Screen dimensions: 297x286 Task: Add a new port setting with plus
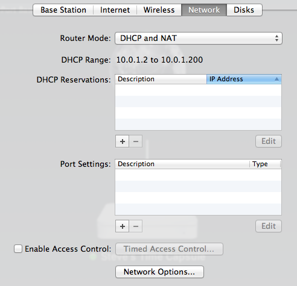click(x=122, y=226)
